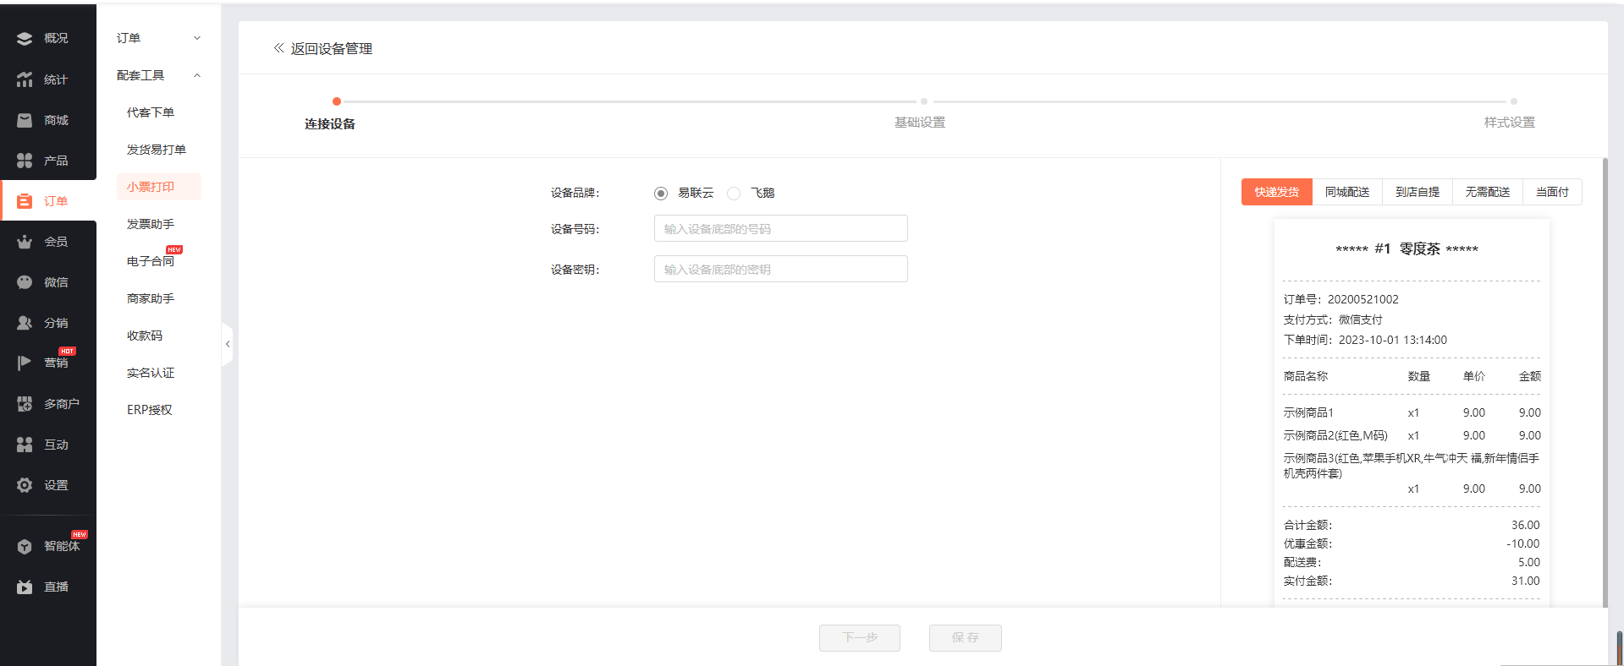Open the 会员 members crown icon
Image resolution: width=1624 pixels, height=666 pixels.
point(25,242)
